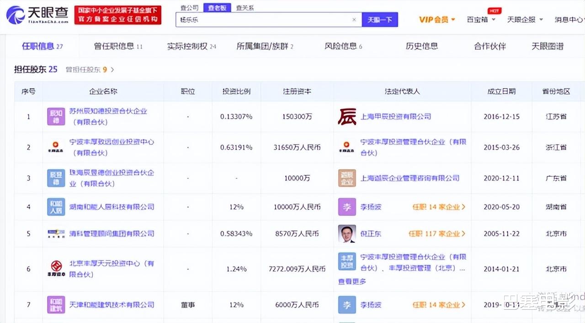Open the 天眼企服 dropdown menu
Viewport: 585px width, 323px height.
pos(525,20)
